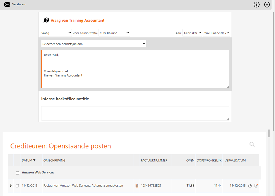Expand the 11-12-2018 invoice row arrow
The height and width of the screenshot is (196, 275).
point(11,186)
